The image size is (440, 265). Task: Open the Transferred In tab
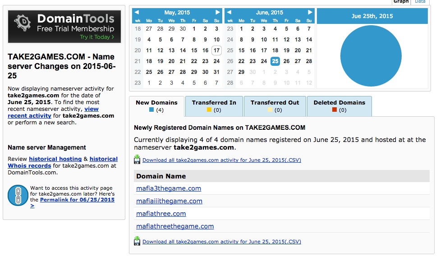point(214,106)
